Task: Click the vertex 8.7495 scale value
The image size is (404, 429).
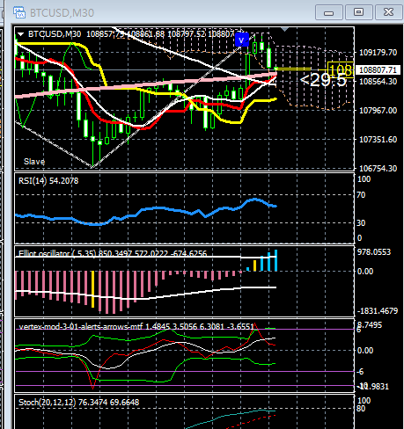Action: pos(370,325)
